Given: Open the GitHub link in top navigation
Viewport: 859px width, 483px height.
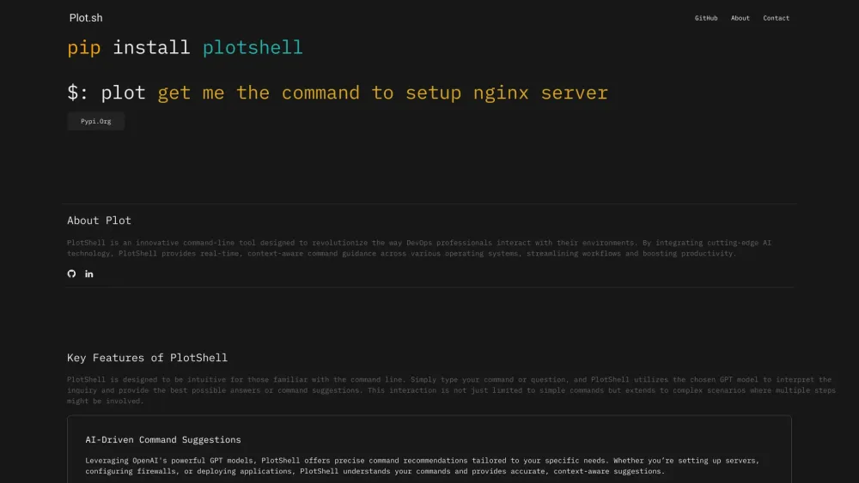Looking at the screenshot, I should pos(706,18).
